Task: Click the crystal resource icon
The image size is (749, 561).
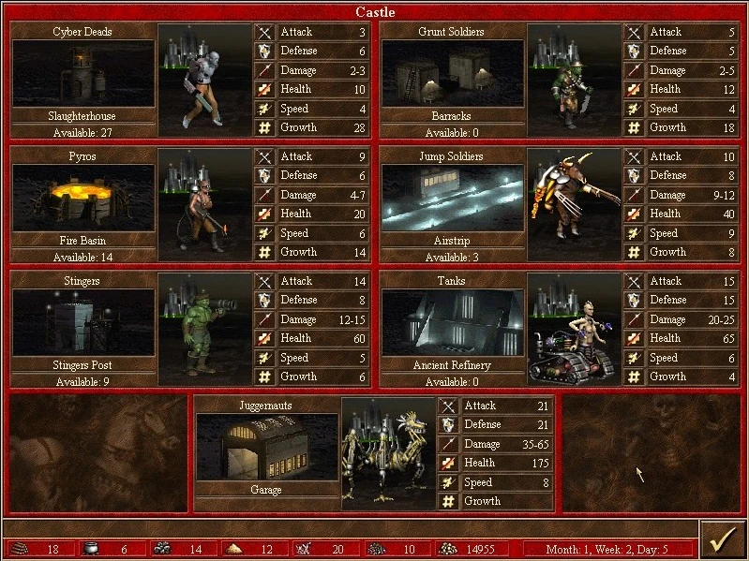Action: click(x=304, y=549)
